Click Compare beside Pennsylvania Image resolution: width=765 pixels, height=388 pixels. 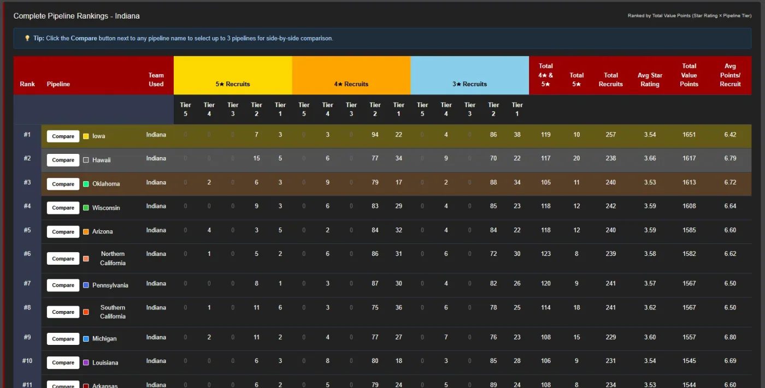point(63,285)
